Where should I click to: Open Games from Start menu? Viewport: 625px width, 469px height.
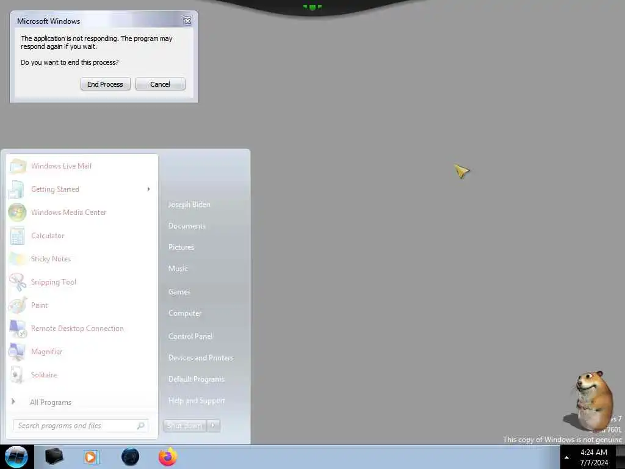pyautogui.click(x=179, y=292)
